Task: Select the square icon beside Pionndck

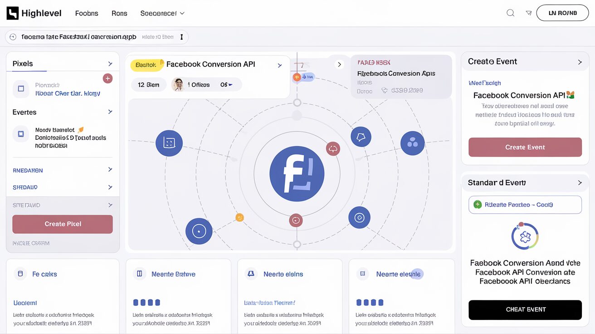Action: (x=21, y=89)
